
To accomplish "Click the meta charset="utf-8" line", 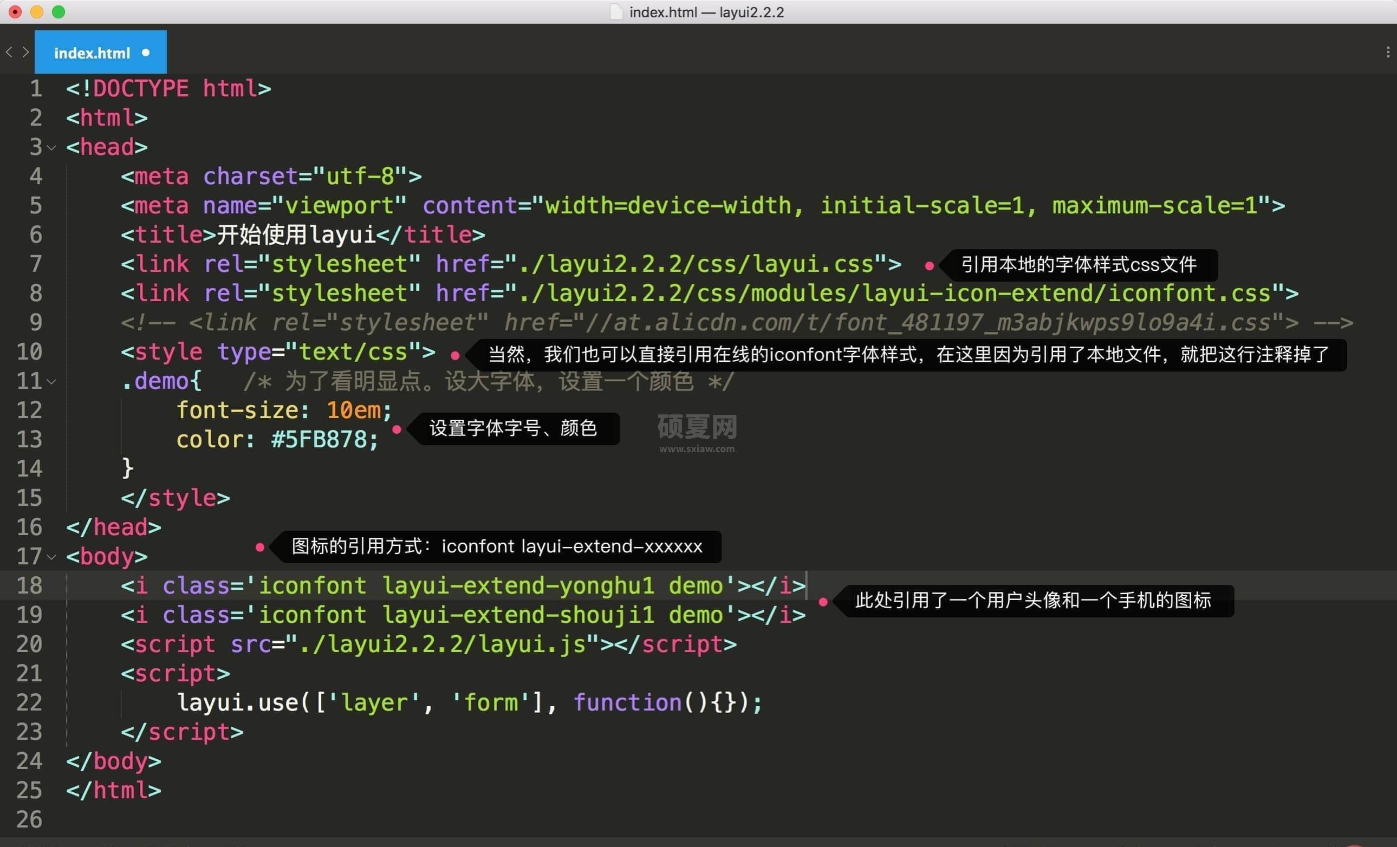I will click(x=271, y=177).
